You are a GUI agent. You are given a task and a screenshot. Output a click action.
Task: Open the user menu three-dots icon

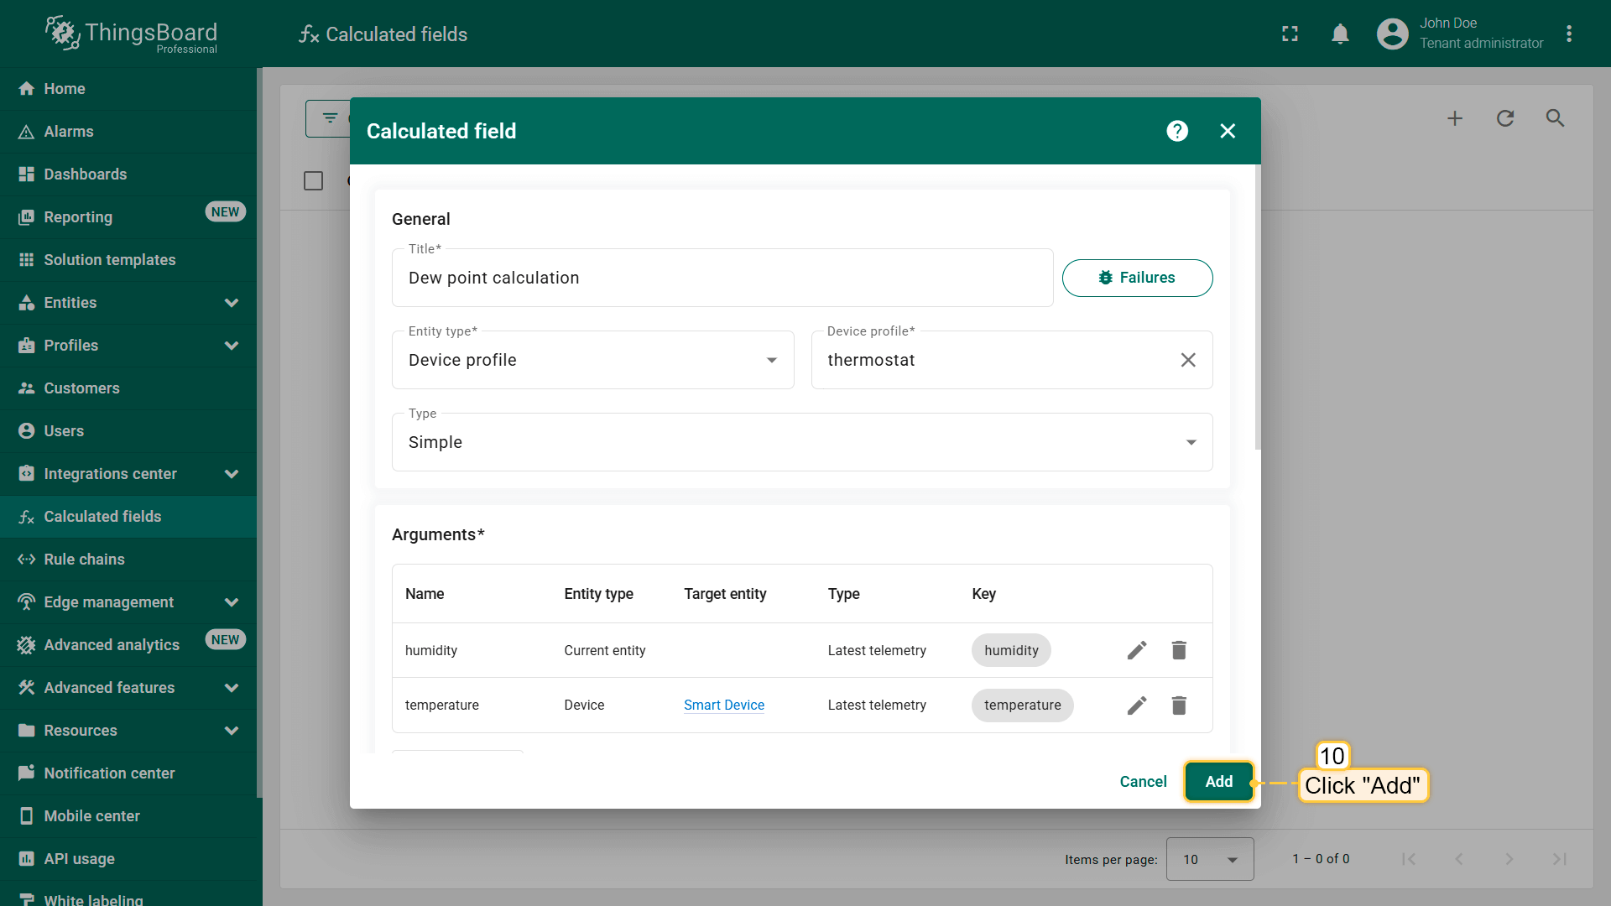coord(1569,34)
